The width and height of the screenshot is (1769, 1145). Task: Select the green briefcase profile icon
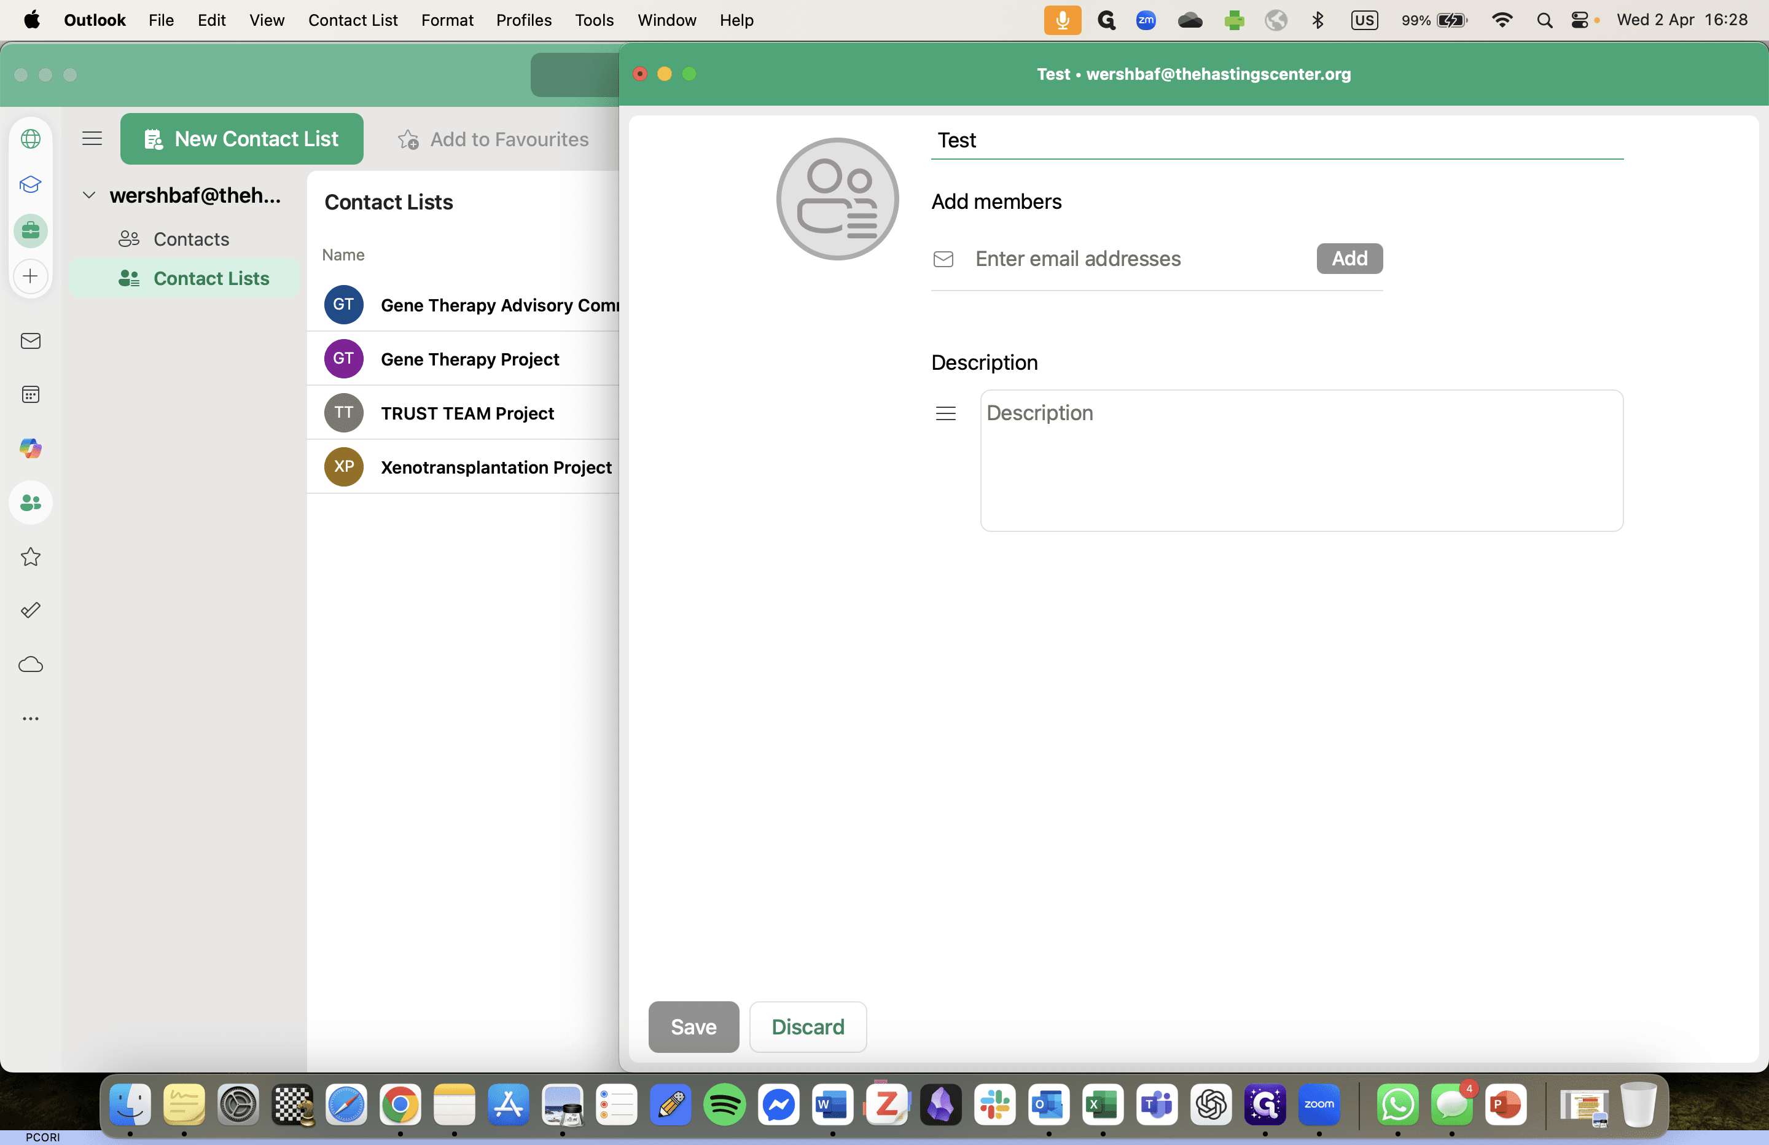(x=31, y=230)
